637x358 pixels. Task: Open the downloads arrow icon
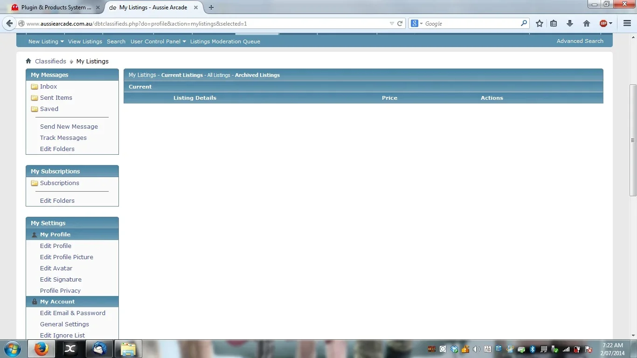(x=570, y=23)
